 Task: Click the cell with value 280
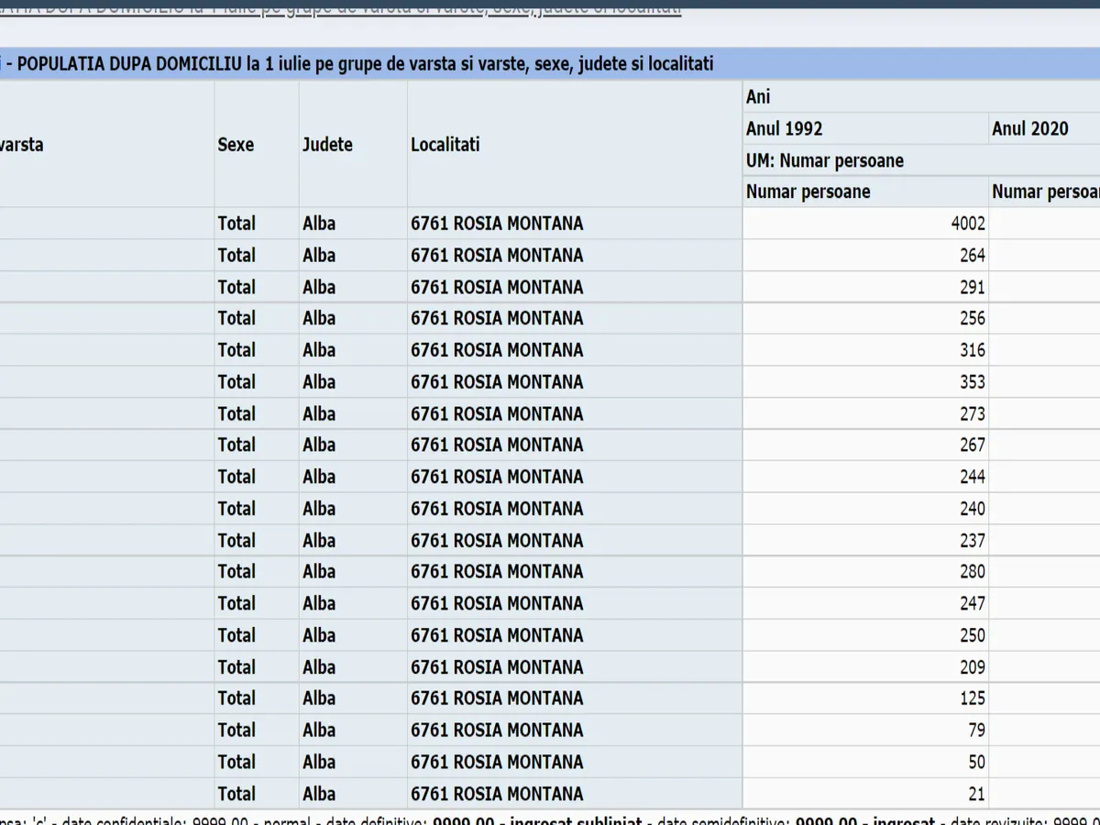pos(972,572)
